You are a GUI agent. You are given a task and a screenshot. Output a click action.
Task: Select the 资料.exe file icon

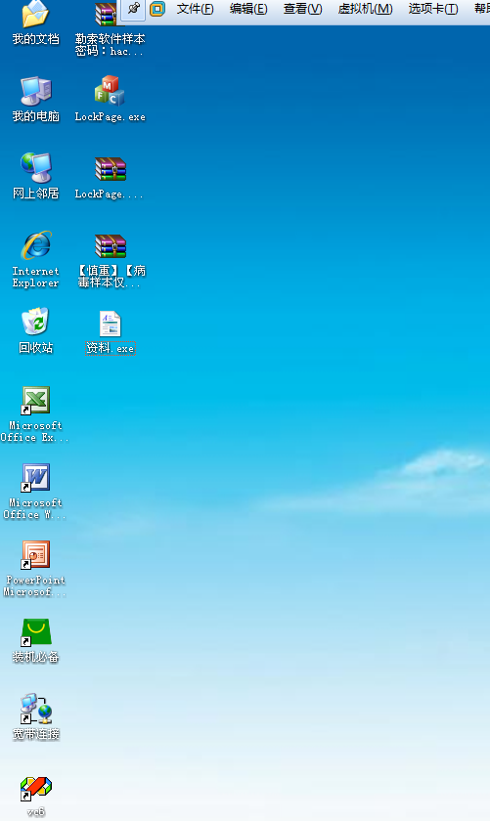point(111,324)
